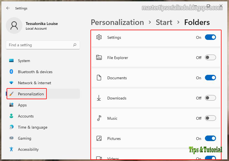Click the Find a setting search box
The width and height of the screenshot is (229, 161).
point(39,45)
